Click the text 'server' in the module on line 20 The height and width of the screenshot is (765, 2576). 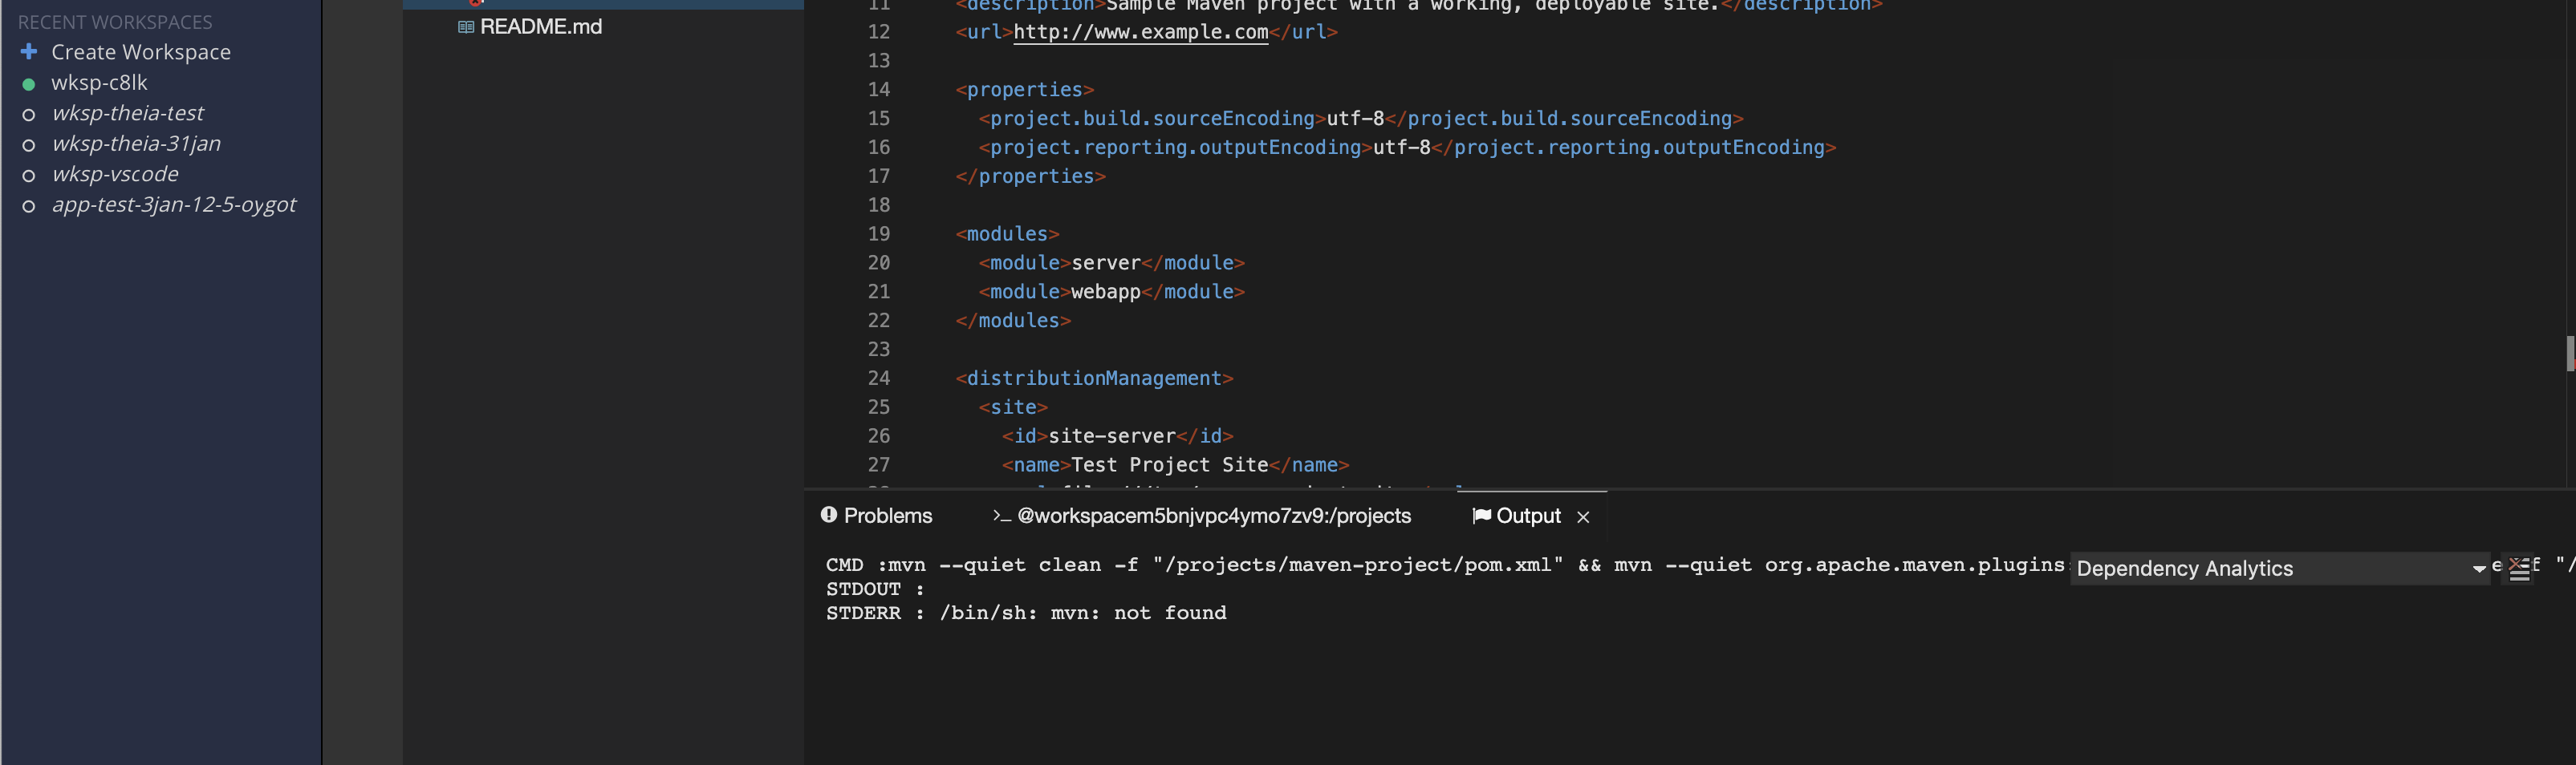click(x=1106, y=263)
